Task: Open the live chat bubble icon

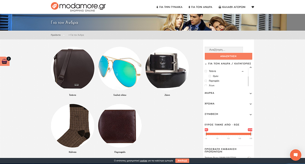Action: 296,155
